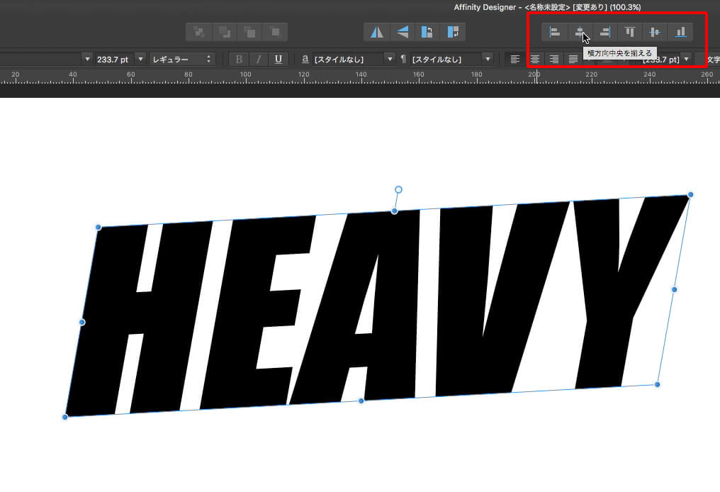Toggle italic text formatting
Image resolution: width=720 pixels, height=492 pixels.
(259, 60)
